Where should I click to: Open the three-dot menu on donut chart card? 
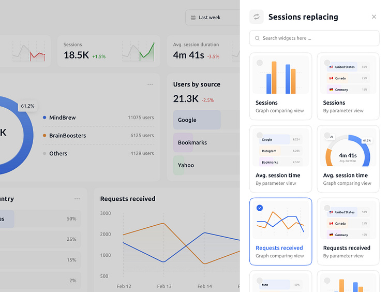coord(150,84)
